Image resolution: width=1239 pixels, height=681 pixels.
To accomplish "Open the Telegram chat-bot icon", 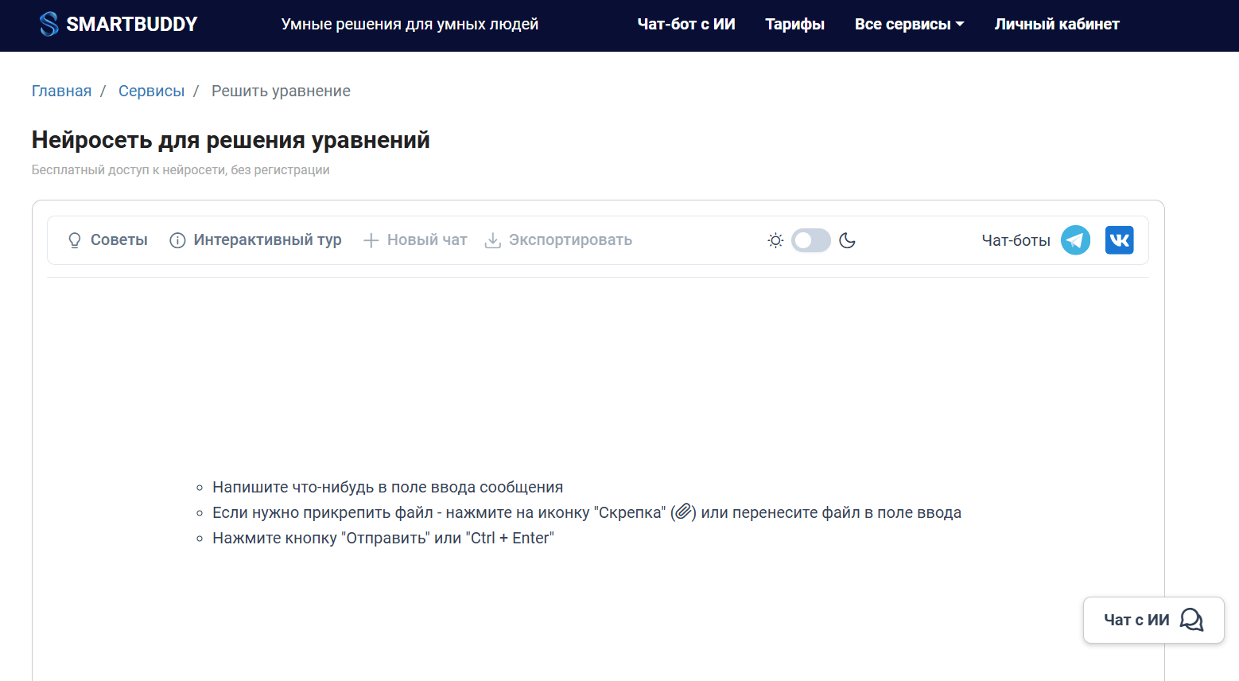I will click(1075, 240).
